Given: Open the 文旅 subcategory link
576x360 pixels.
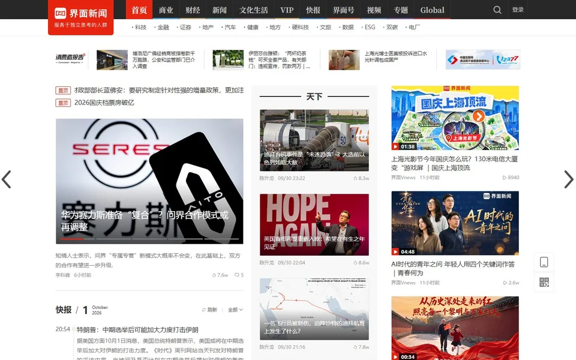Looking at the screenshot, I should (325, 27).
